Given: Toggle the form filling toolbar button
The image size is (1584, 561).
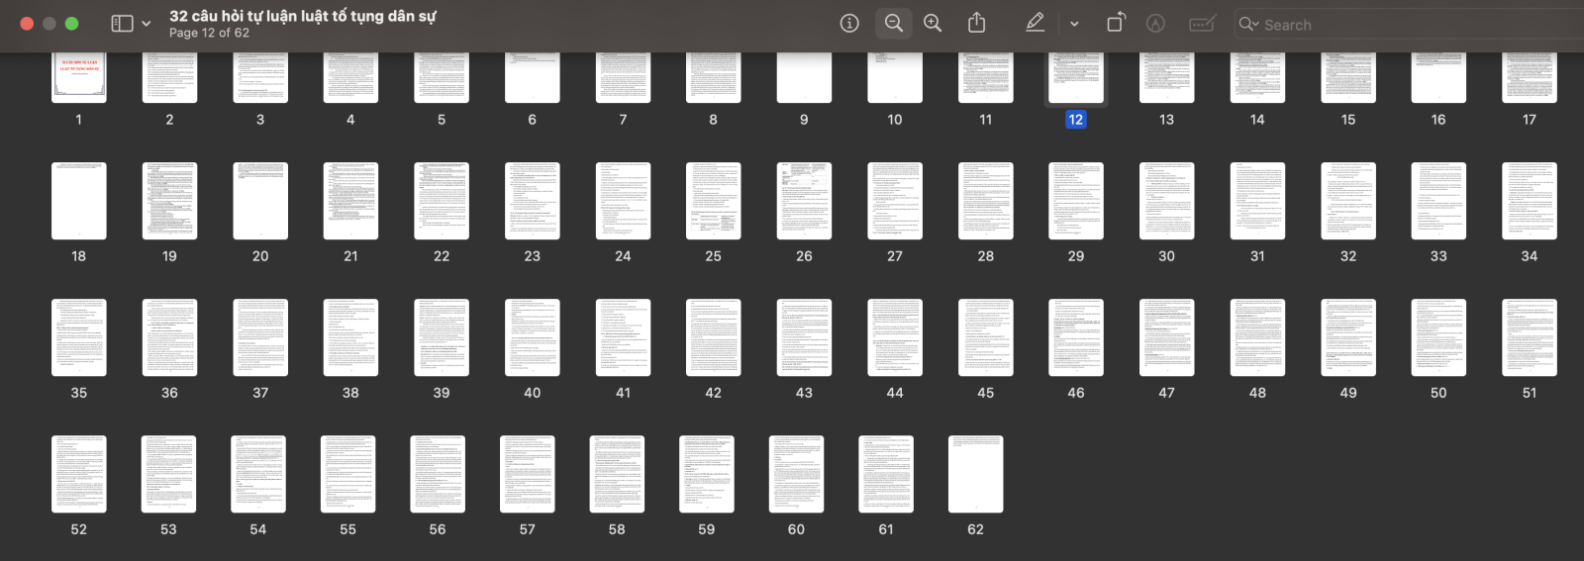Looking at the screenshot, I should 1202,24.
